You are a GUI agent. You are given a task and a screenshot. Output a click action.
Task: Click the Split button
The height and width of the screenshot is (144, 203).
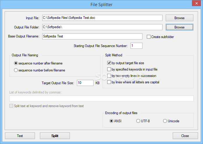click(55, 136)
